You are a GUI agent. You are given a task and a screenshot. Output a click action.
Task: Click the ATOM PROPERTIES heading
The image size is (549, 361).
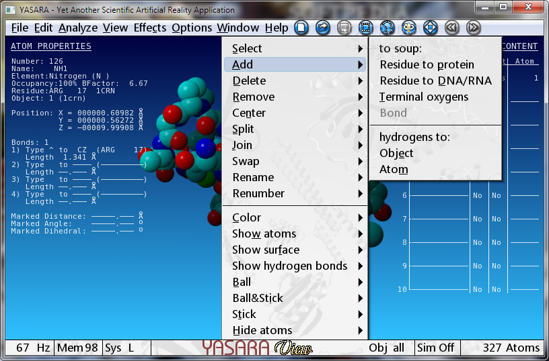(50, 46)
